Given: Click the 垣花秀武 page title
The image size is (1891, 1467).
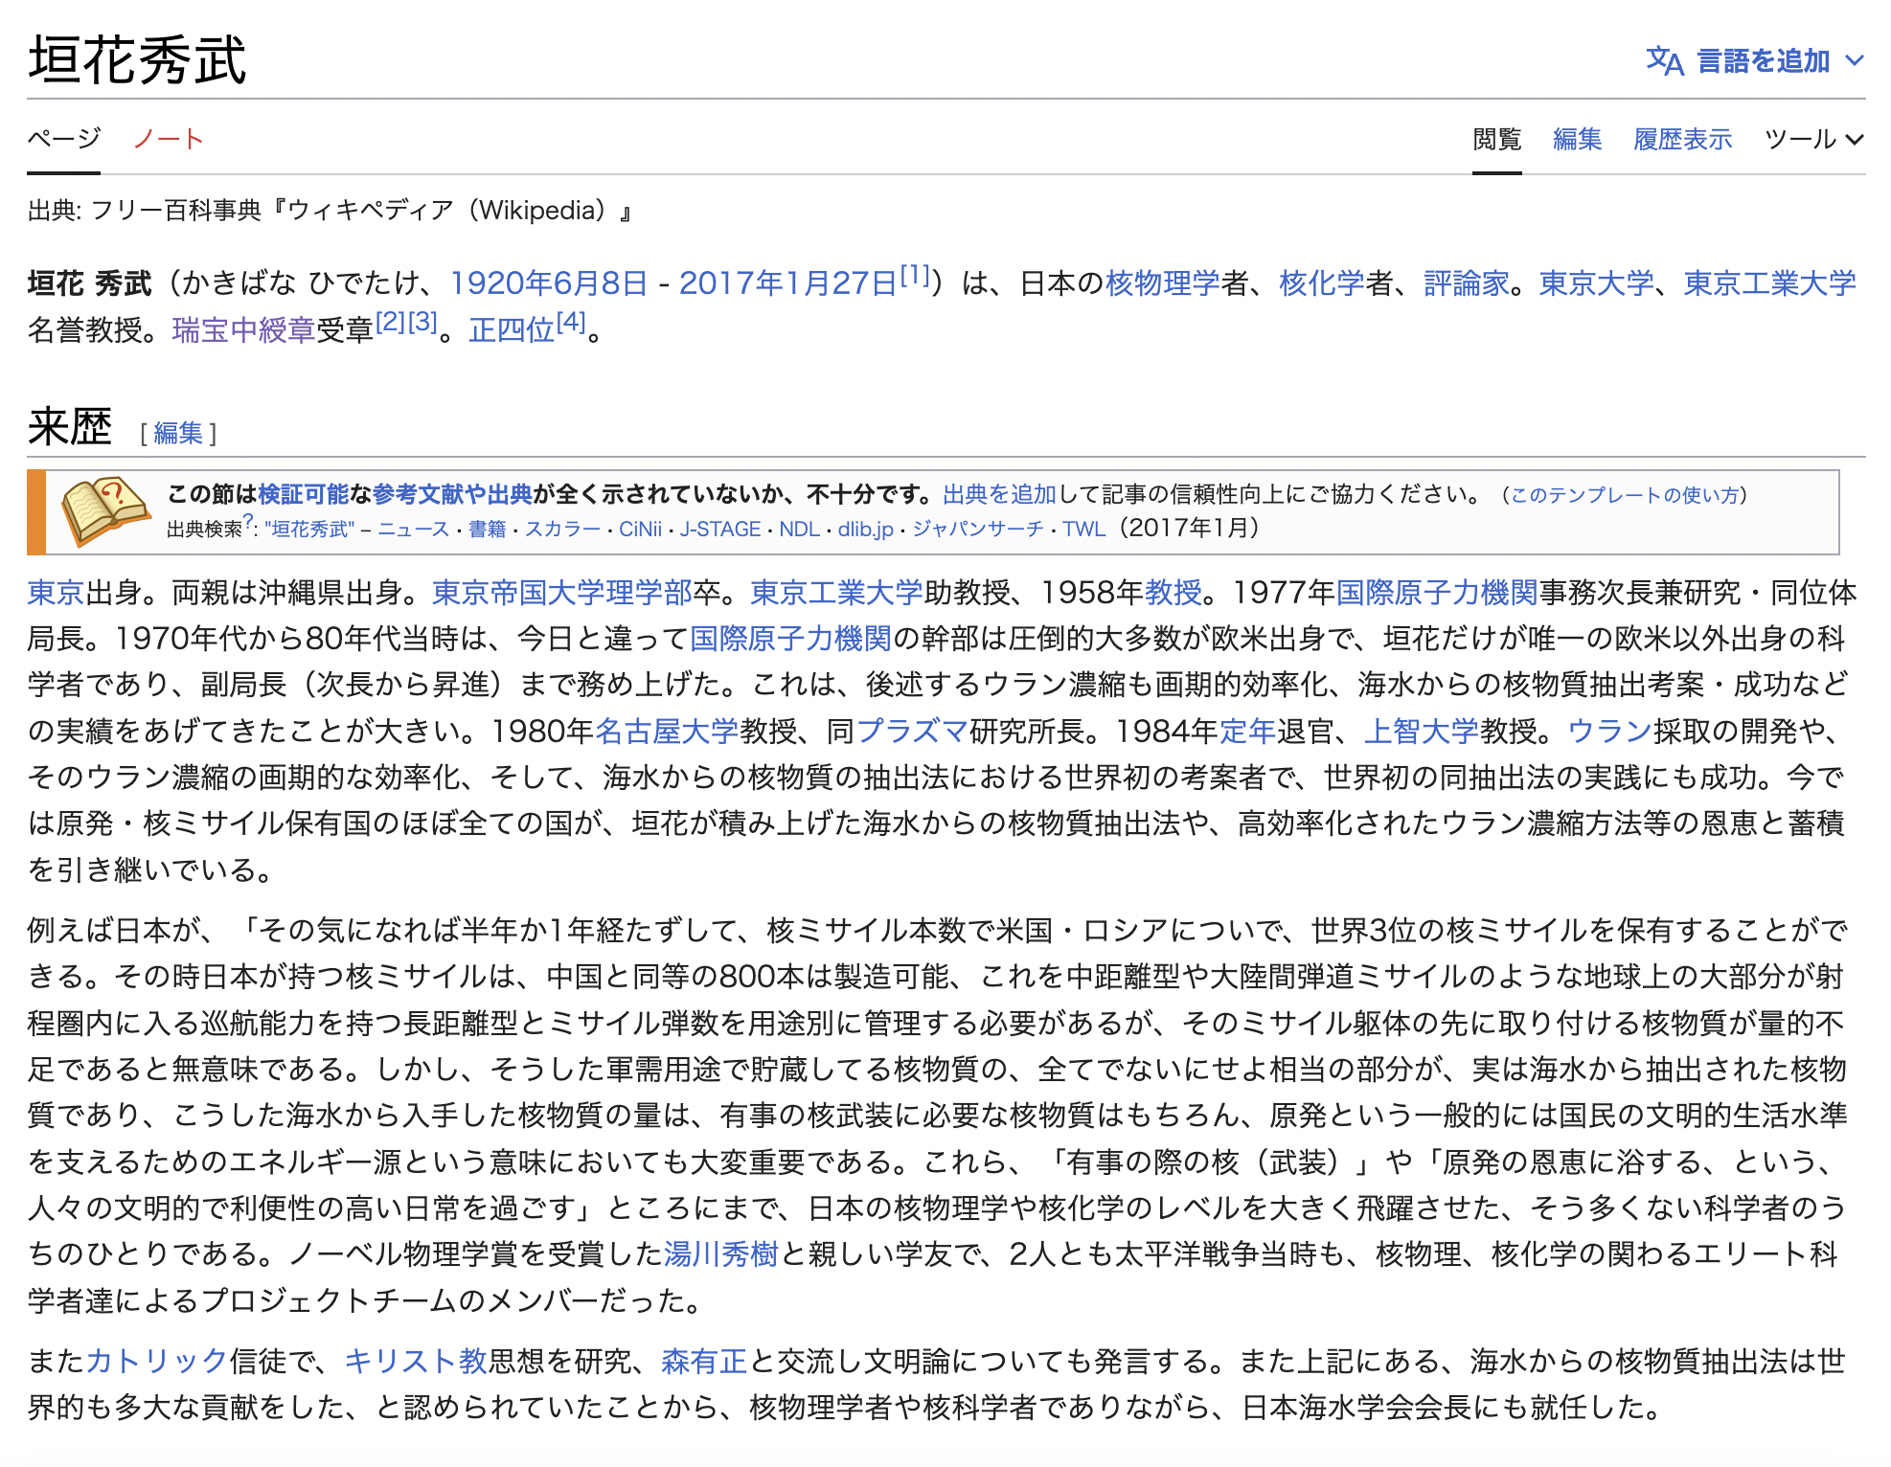Looking at the screenshot, I should pyautogui.click(x=138, y=60).
